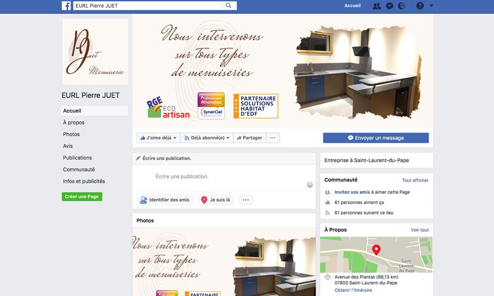The width and height of the screenshot is (494, 296).
Task: Click the map location pin
Action: coord(376,250)
